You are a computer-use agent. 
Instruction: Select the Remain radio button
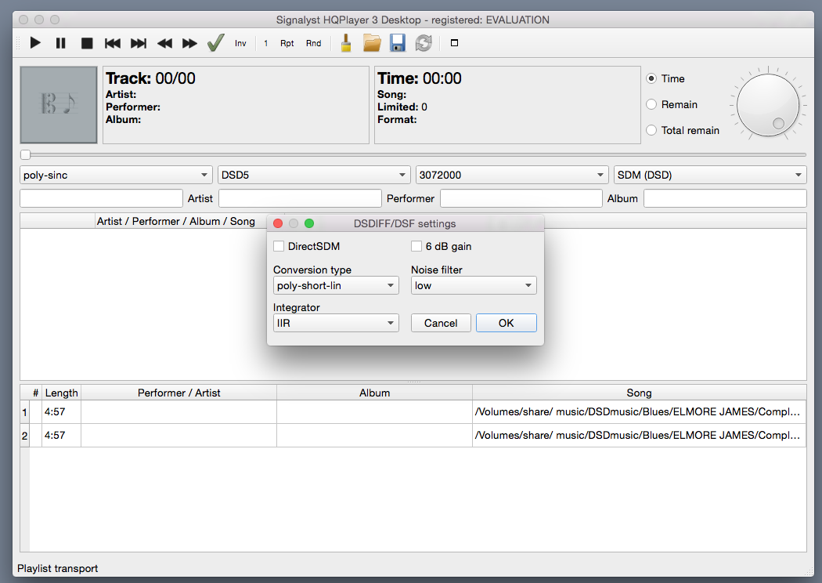651,104
